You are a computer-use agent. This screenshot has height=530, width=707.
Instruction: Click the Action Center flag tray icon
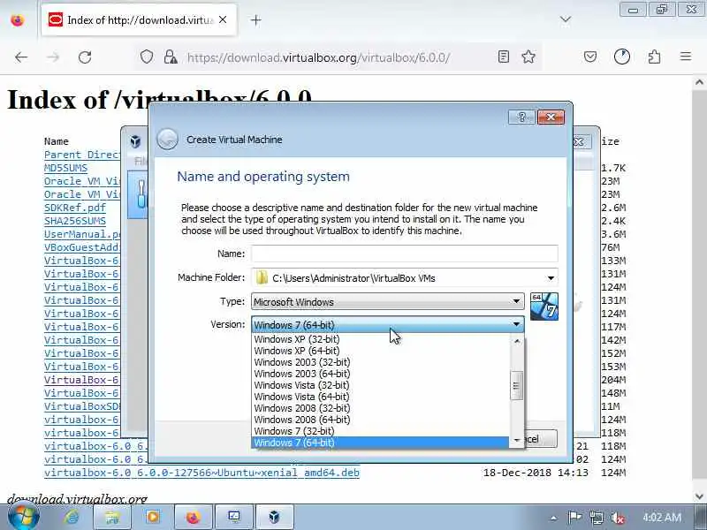574,517
